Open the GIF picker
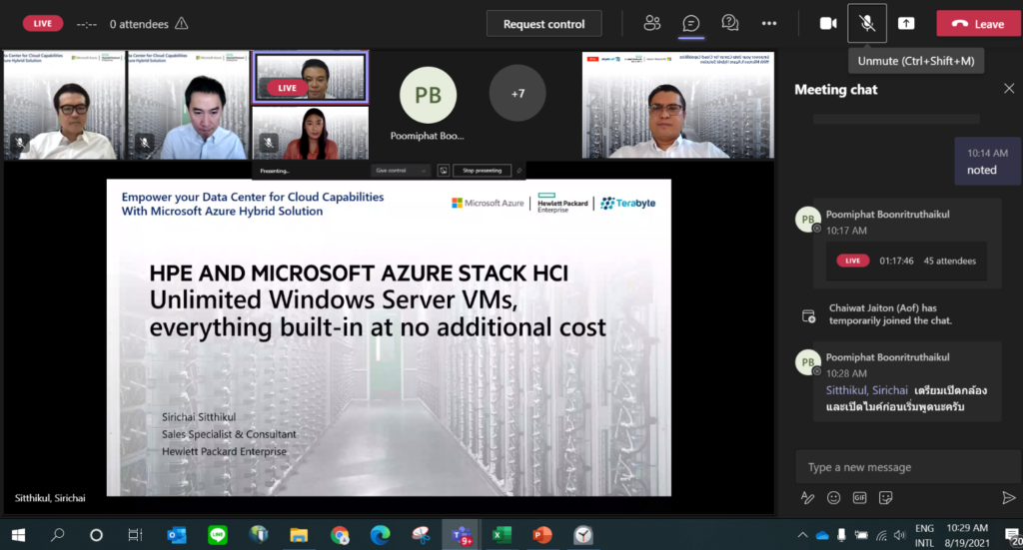The width and height of the screenshot is (1023, 550). [859, 498]
